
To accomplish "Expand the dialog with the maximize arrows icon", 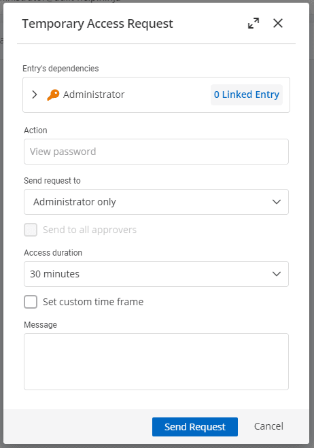I will pos(254,23).
